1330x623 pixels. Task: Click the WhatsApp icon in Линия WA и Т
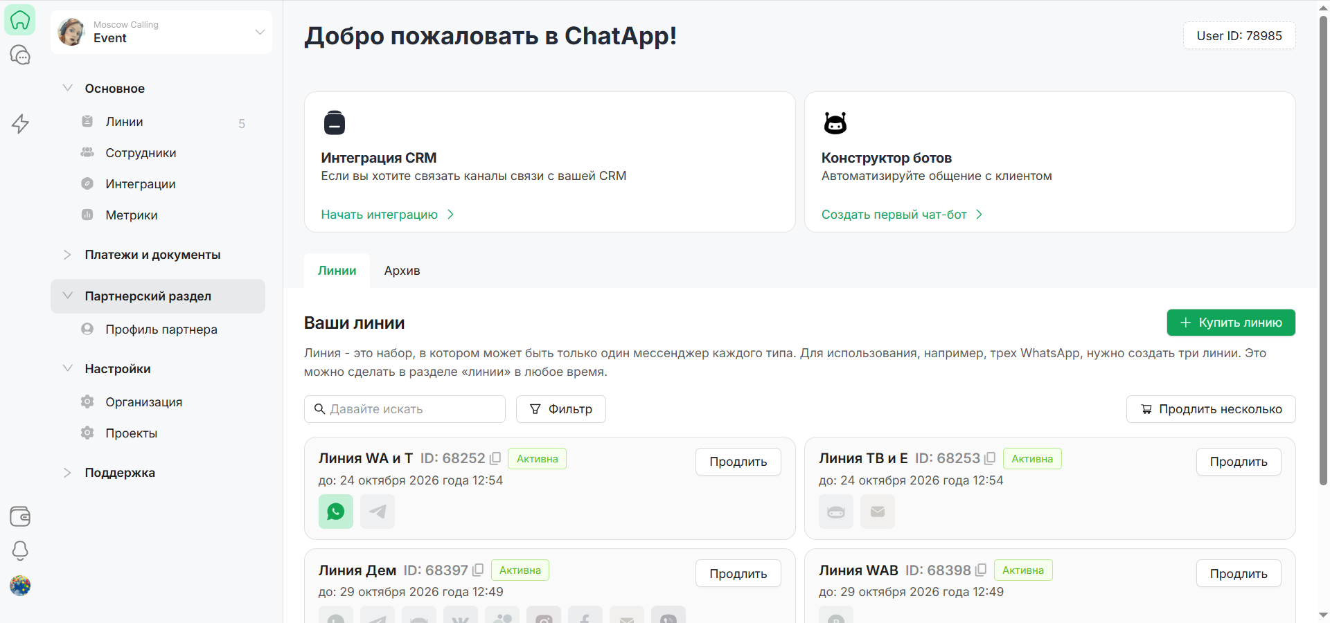[x=336, y=512]
